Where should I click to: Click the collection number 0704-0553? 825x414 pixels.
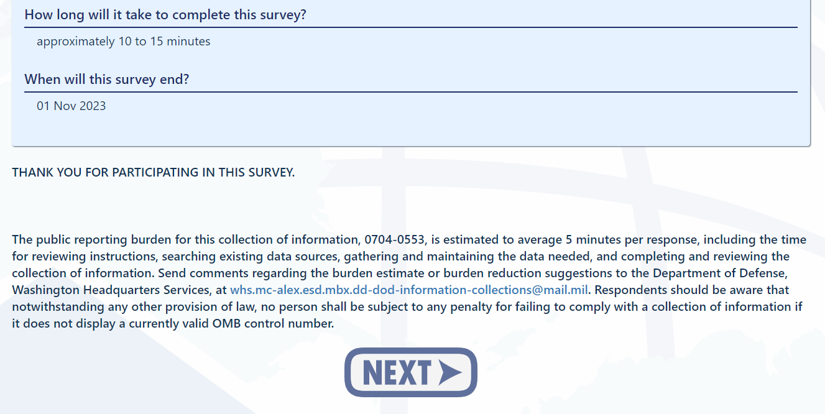click(395, 240)
